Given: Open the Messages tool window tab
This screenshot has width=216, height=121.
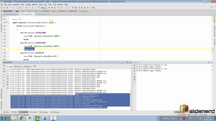Looking at the screenshot, I should [55, 112].
